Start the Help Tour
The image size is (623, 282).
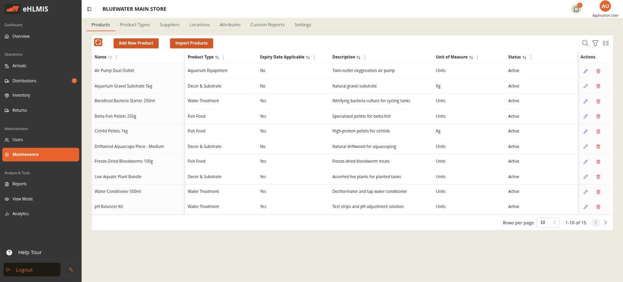coord(24,252)
